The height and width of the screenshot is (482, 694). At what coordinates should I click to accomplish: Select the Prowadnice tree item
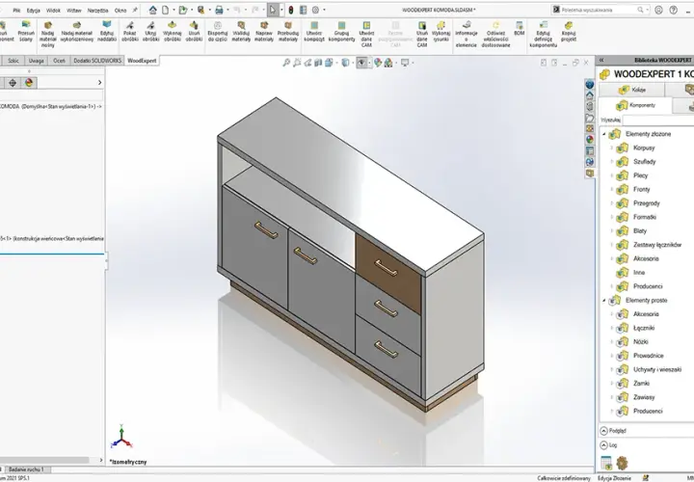pos(649,356)
